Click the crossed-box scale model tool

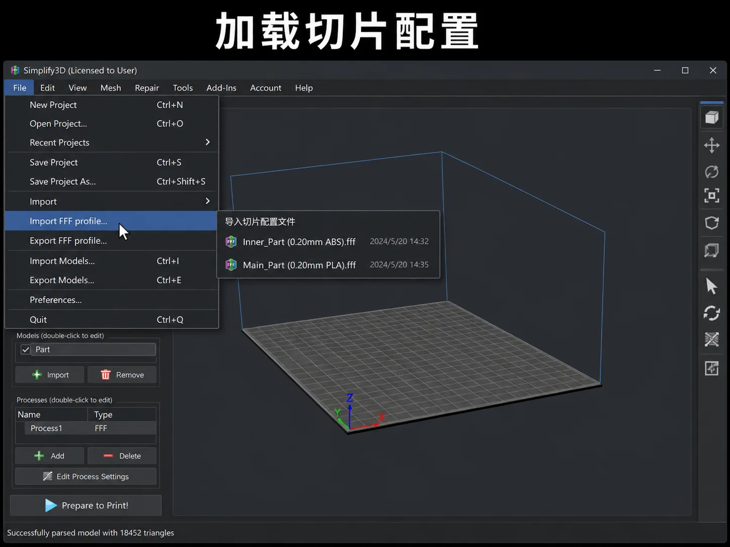(711, 339)
